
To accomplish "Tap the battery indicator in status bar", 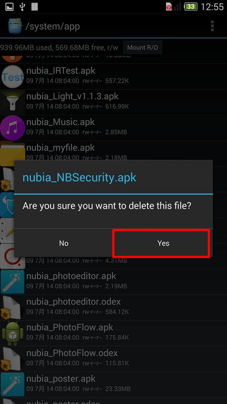I will tap(190, 6).
